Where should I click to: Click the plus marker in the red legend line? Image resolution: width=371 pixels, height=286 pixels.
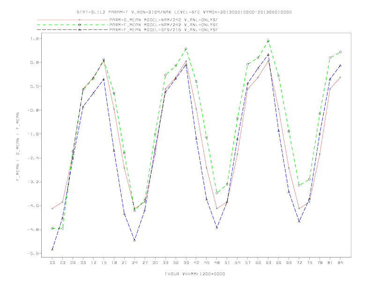[x=80, y=20]
